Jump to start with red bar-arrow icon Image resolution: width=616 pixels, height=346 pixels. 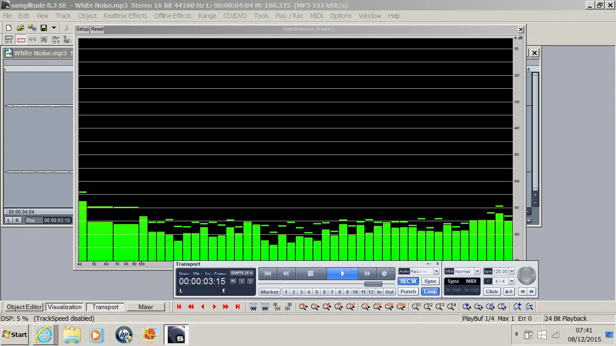click(179, 307)
